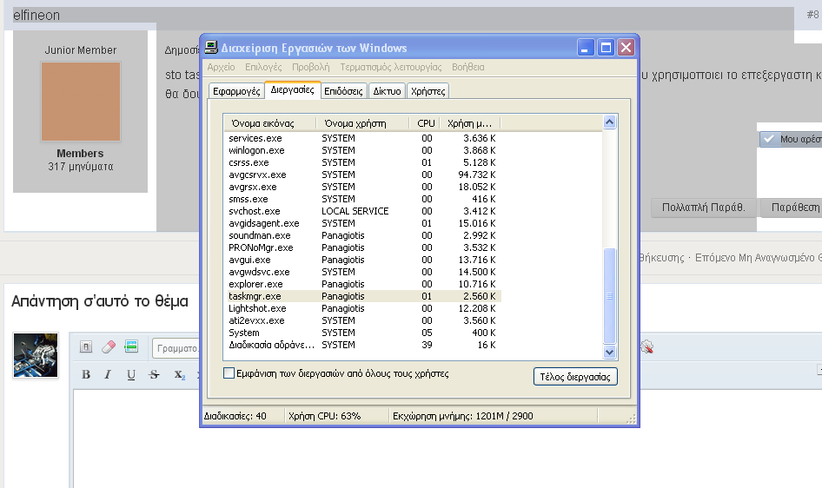Image resolution: width=822 pixels, height=488 pixels.
Task: Select the avgrsx.exe process row
Action: 362,187
